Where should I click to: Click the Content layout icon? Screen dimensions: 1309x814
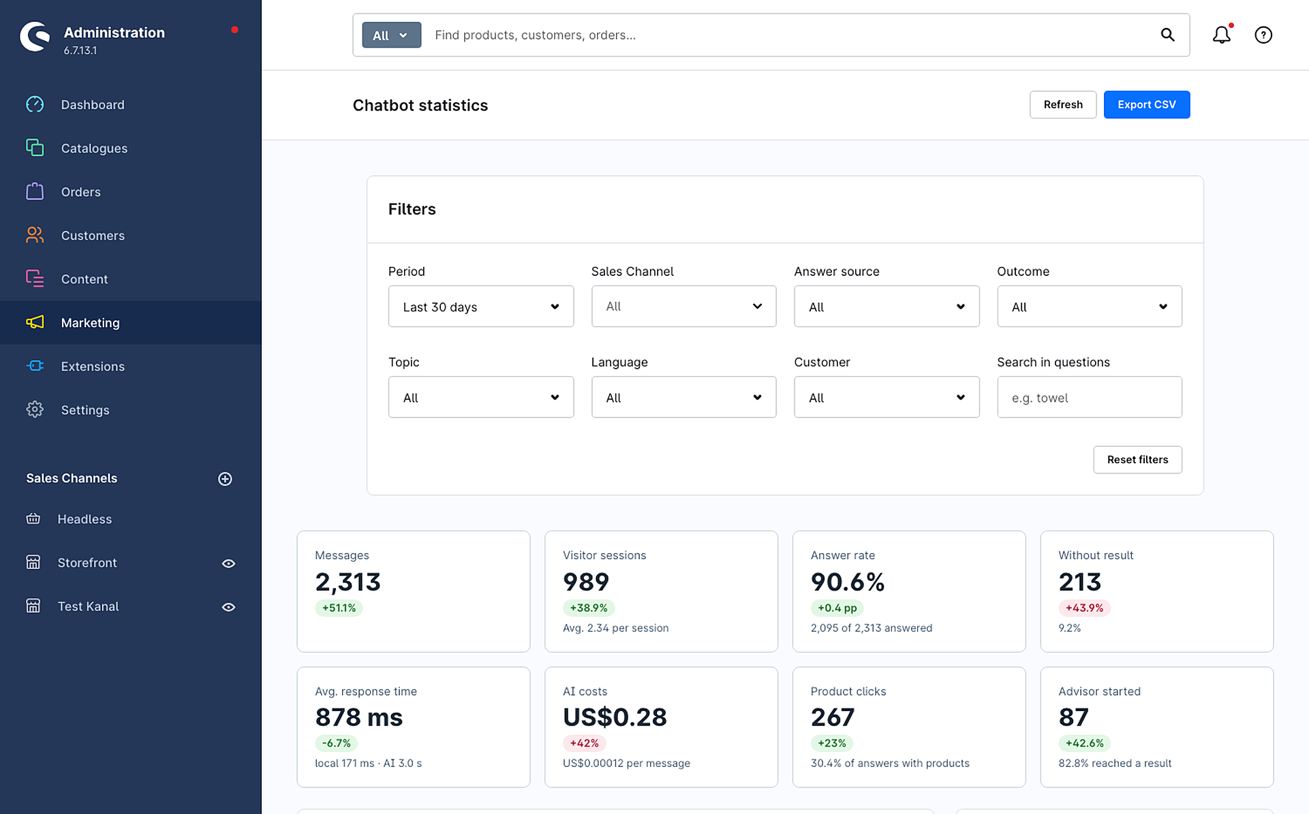coord(35,279)
